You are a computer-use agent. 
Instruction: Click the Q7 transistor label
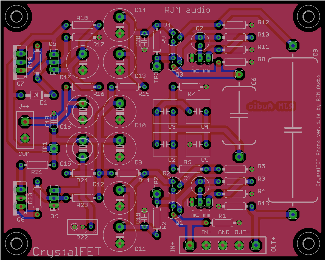tap(21, 83)
